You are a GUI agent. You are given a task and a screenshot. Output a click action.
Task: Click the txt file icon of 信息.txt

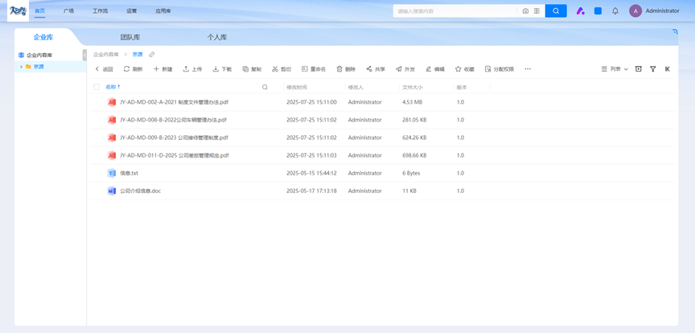[112, 174]
